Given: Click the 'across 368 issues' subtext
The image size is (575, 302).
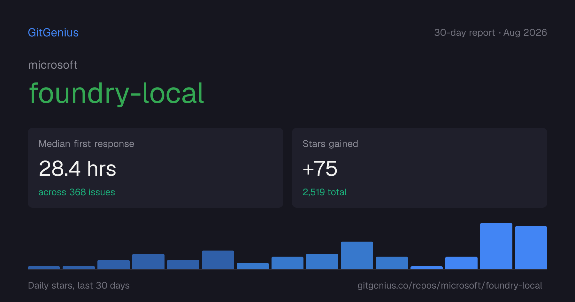Looking at the screenshot, I should pos(77,192).
